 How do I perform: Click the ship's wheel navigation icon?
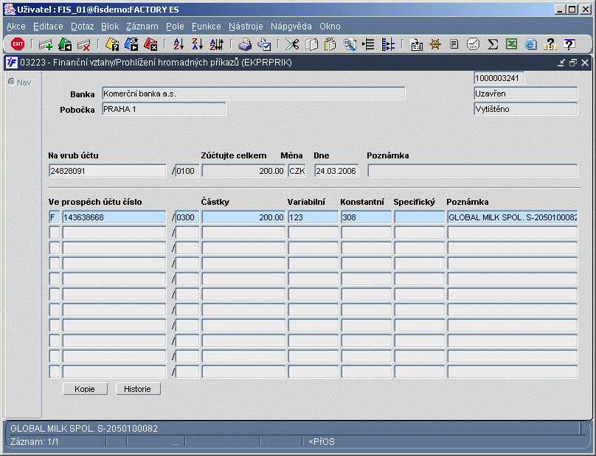pos(435,45)
